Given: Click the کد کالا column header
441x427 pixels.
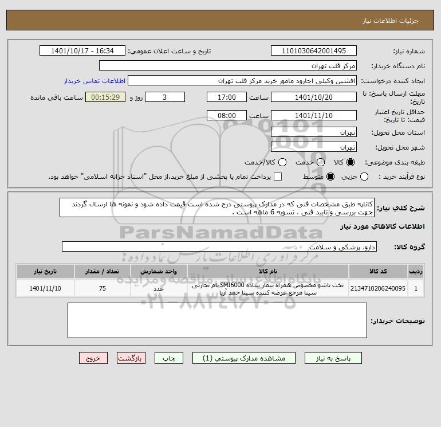Looking at the screenshot, I should click(x=378, y=271).
